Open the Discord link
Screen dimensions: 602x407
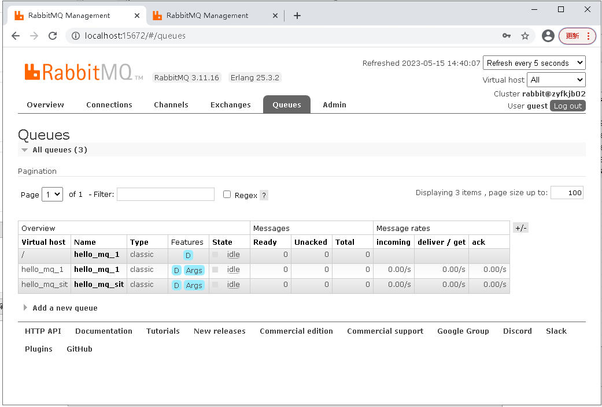point(518,331)
